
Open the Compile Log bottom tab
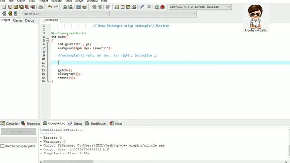pyautogui.click(x=54, y=123)
